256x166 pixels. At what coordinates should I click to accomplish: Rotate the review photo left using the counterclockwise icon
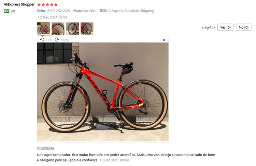[42, 40]
